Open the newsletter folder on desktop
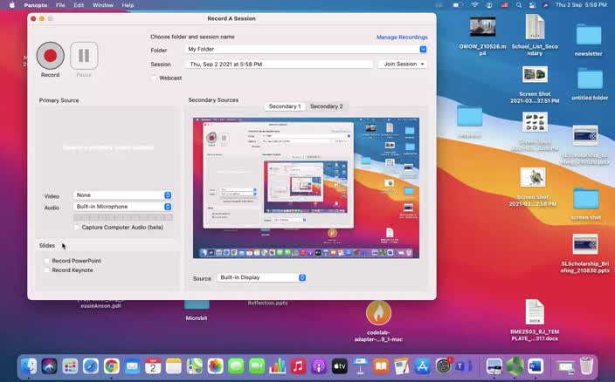The height and width of the screenshot is (382, 615). (x=588, y=37)
